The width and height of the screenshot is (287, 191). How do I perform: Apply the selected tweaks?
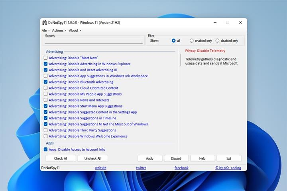tap(150, 158)
